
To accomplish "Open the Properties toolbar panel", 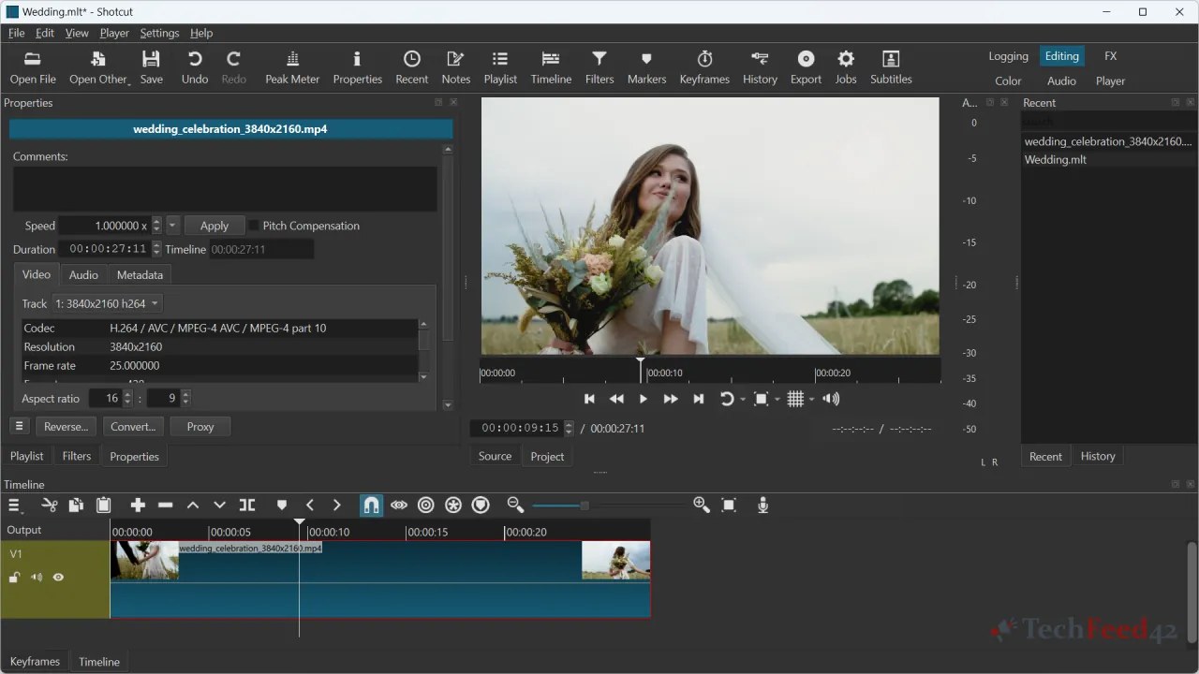I will point(357,67).
